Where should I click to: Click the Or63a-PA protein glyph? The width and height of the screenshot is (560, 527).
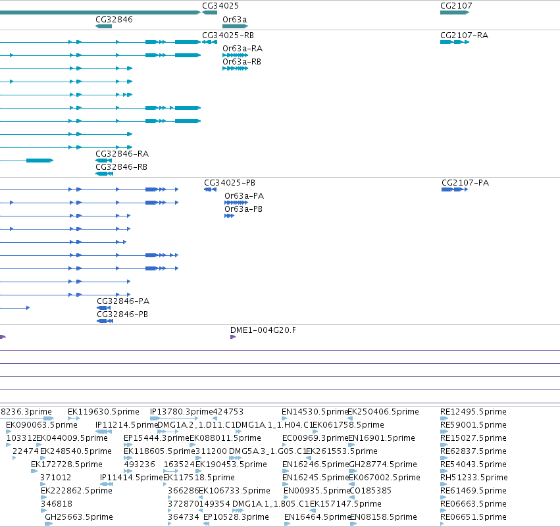point(236,203)
